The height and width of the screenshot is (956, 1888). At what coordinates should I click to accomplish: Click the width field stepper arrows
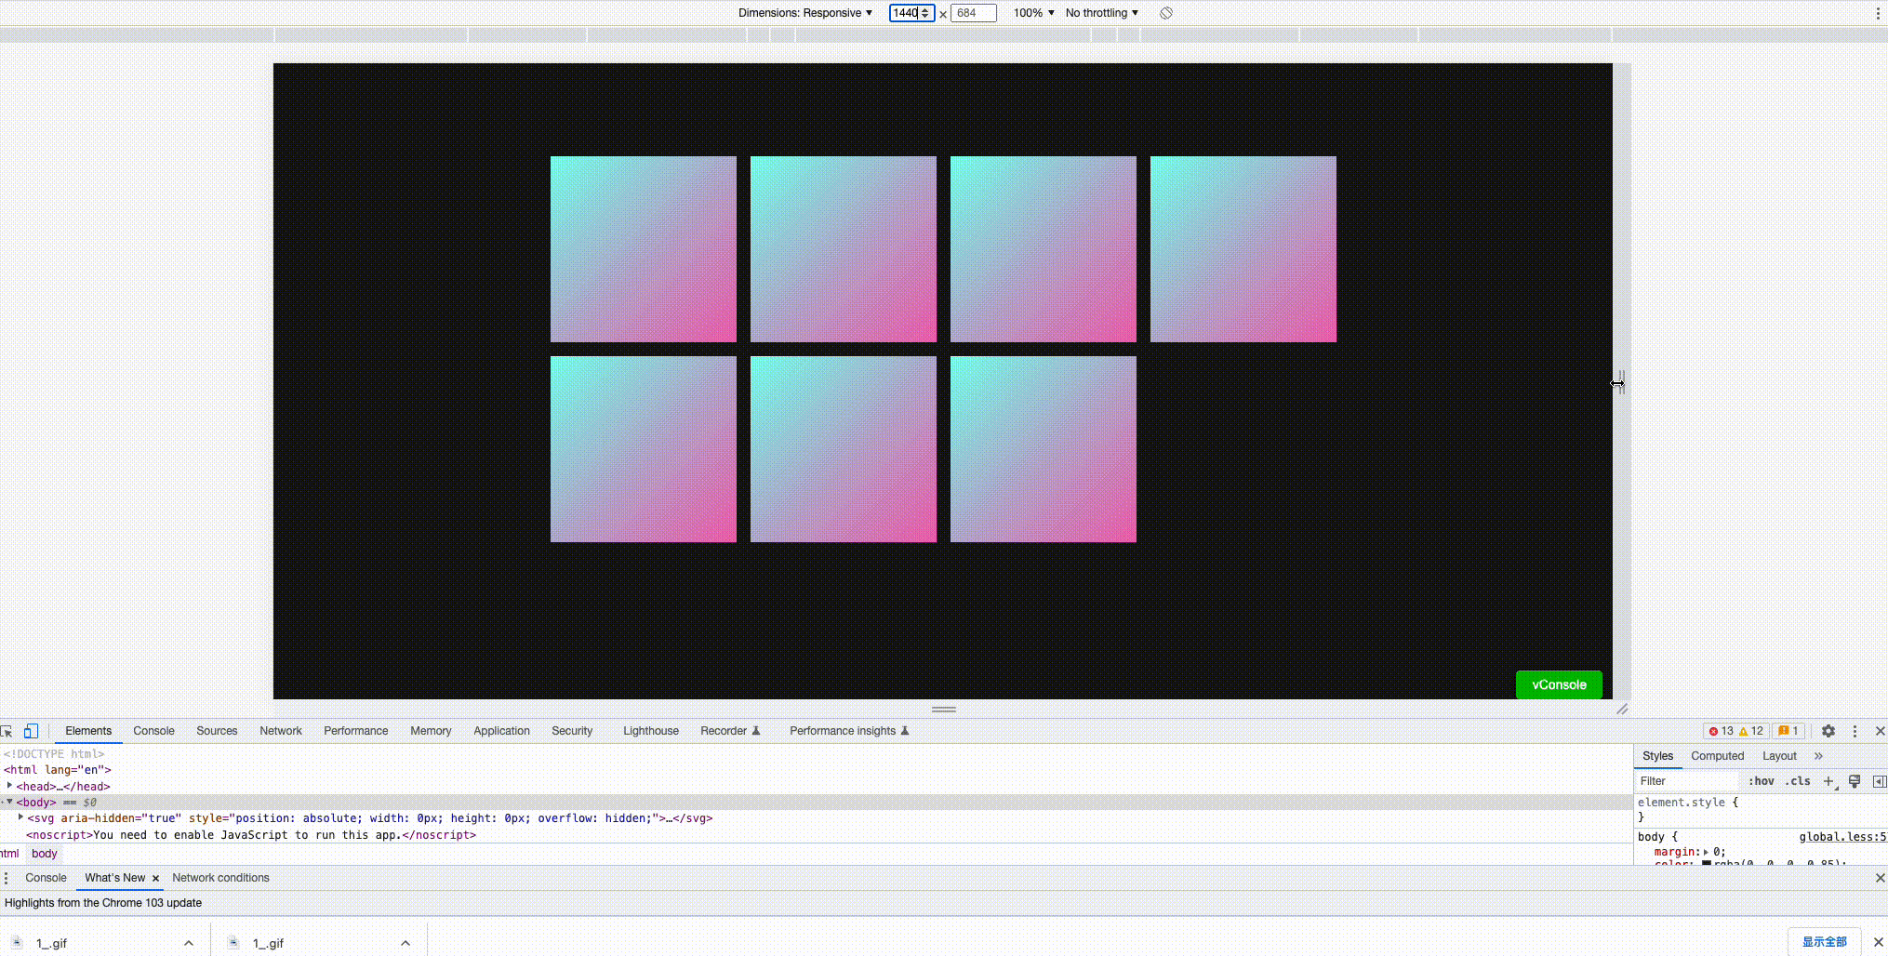coord(925,13)
